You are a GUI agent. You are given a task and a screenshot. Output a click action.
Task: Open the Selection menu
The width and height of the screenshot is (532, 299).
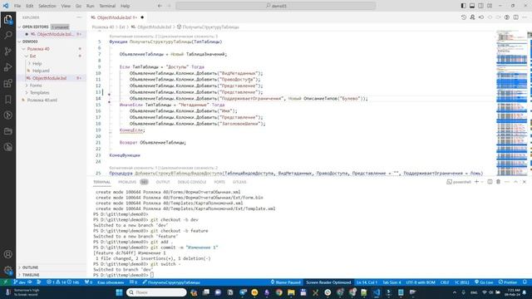(47, 6)
